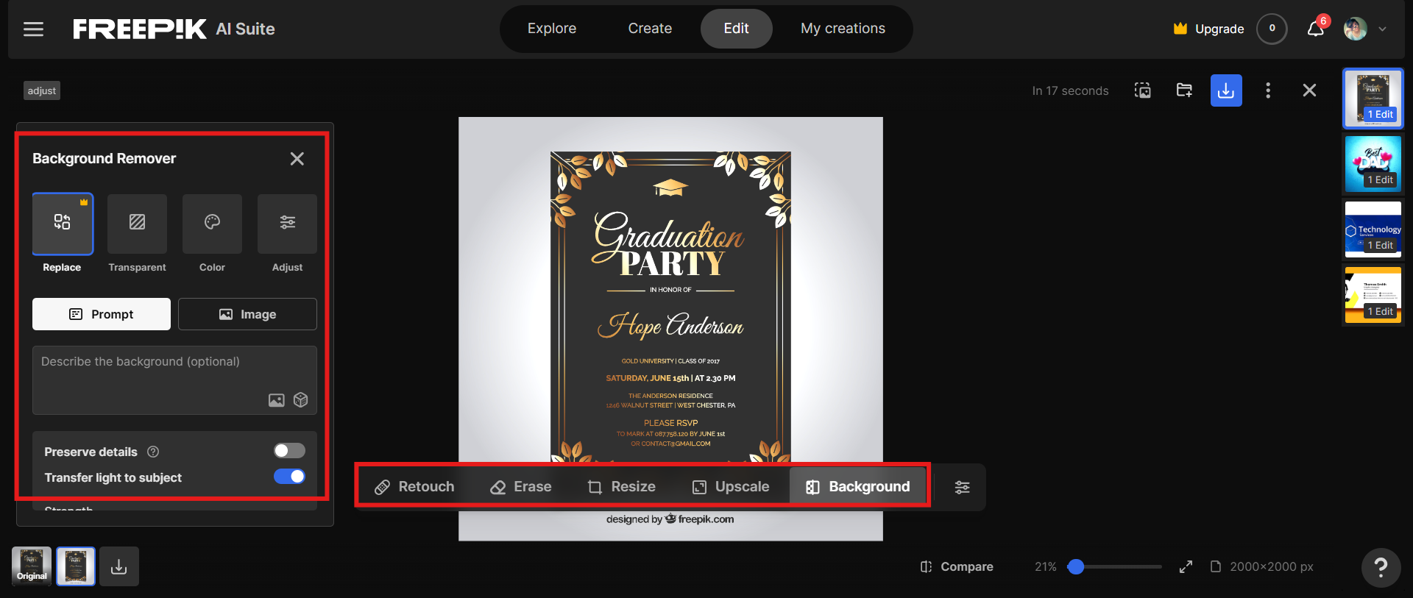Select the Erase tool

[x=521, y=487]
